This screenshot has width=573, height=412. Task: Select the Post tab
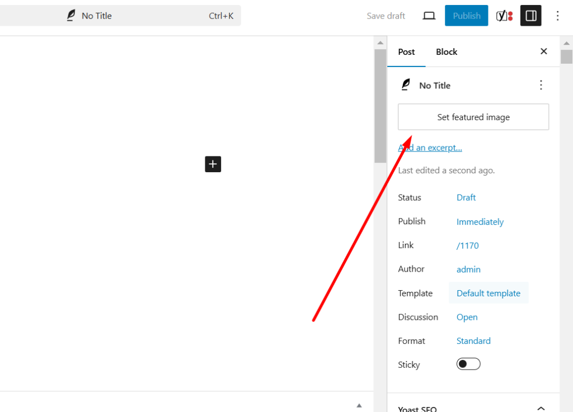pyautogui.click(x=406, y=51)
